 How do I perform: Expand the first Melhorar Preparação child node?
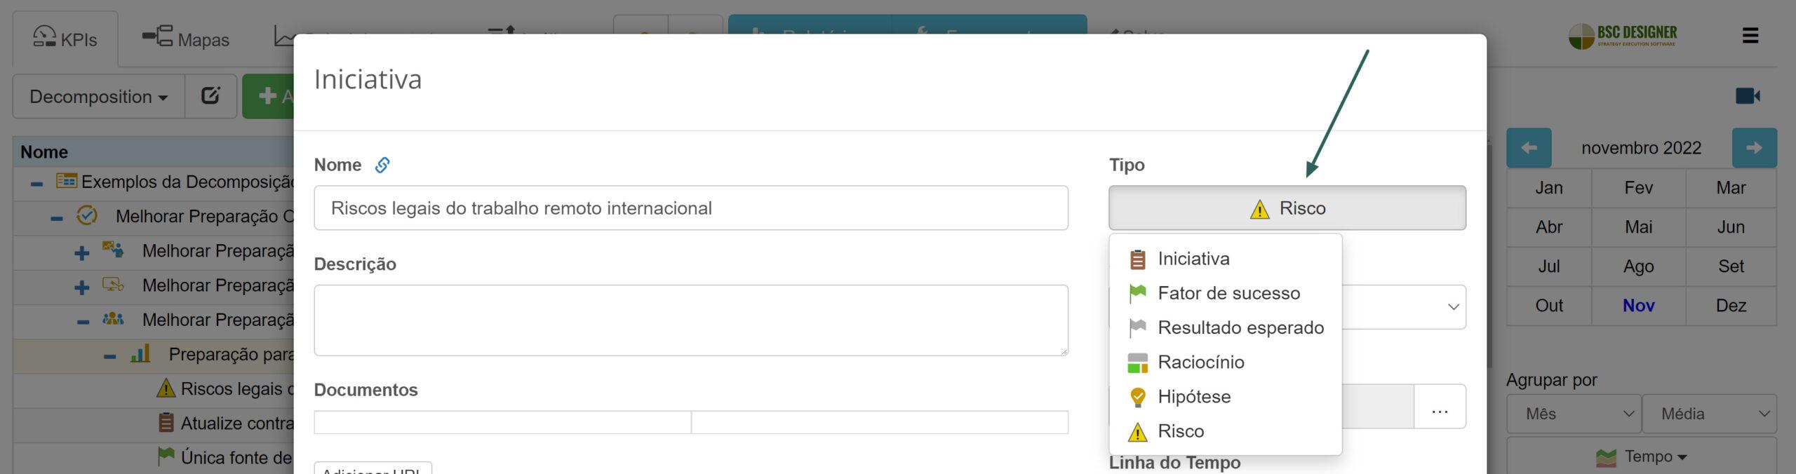[x=81, y=252]
